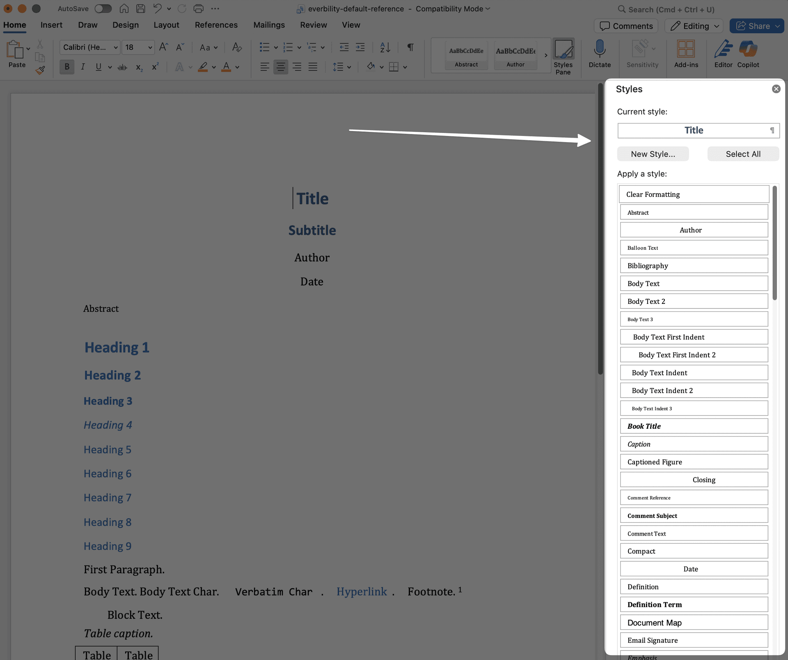Expand the font color dropdown
This screenshot has height=660, width=788.
(237, 67)
